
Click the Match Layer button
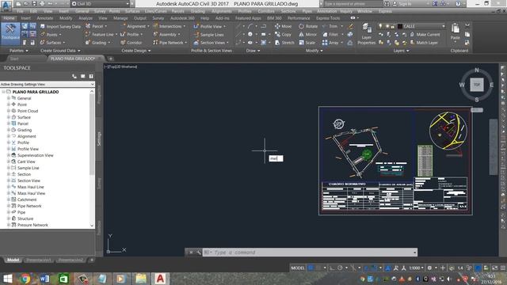point(424,42)
